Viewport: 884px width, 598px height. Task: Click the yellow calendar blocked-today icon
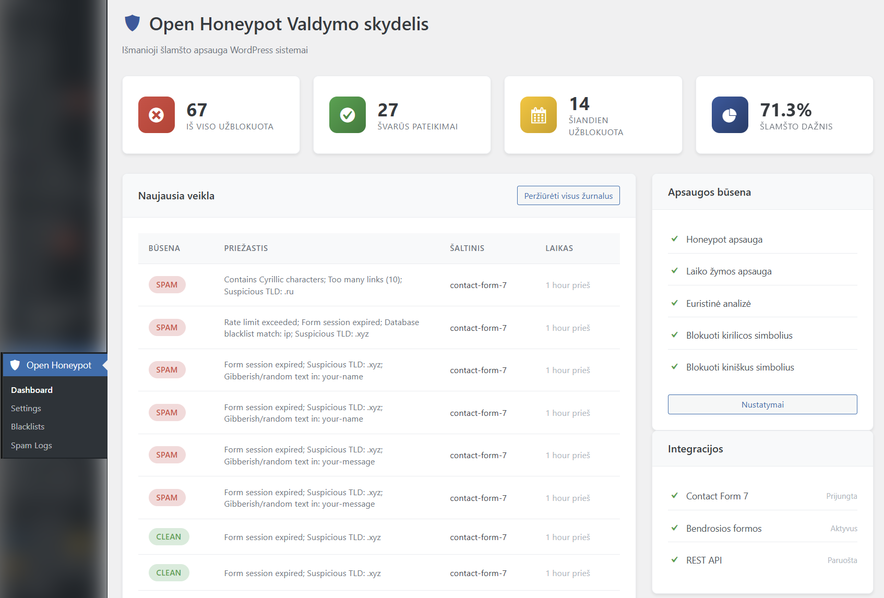tap(538, 115)
